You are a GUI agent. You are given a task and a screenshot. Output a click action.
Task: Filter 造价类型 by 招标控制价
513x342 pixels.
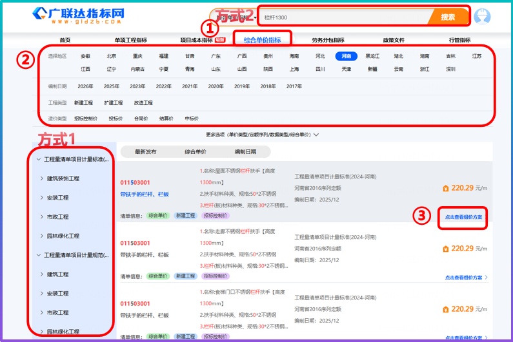click(x=86, y=119)
